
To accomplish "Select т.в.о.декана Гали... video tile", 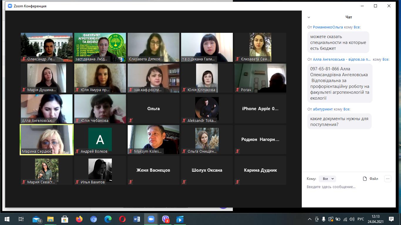I will (207, 47).
